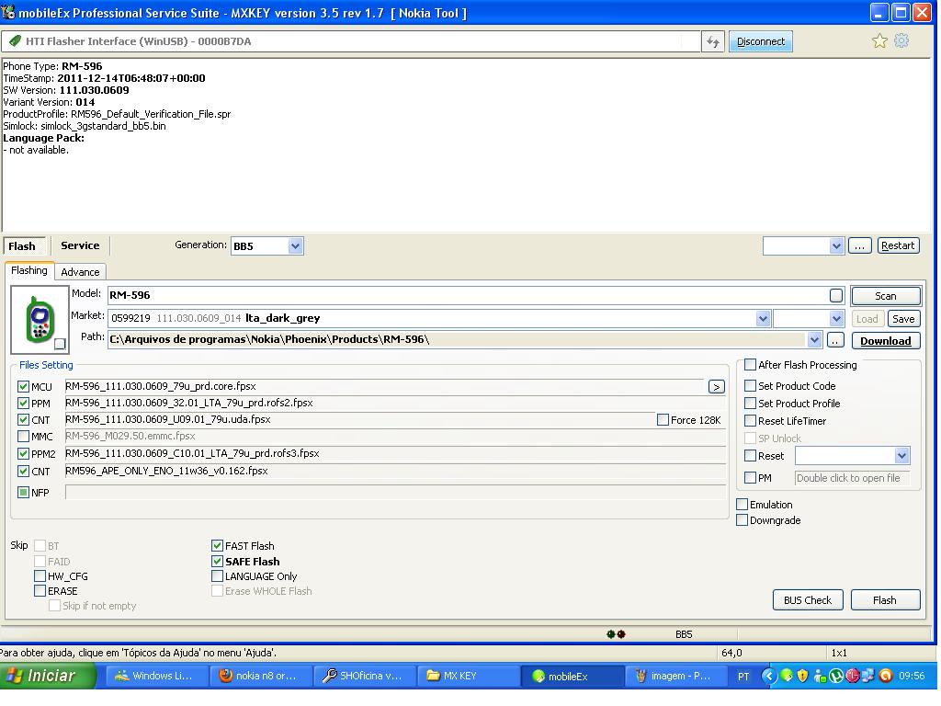Enable MMC file checkbox

(23, 437)
